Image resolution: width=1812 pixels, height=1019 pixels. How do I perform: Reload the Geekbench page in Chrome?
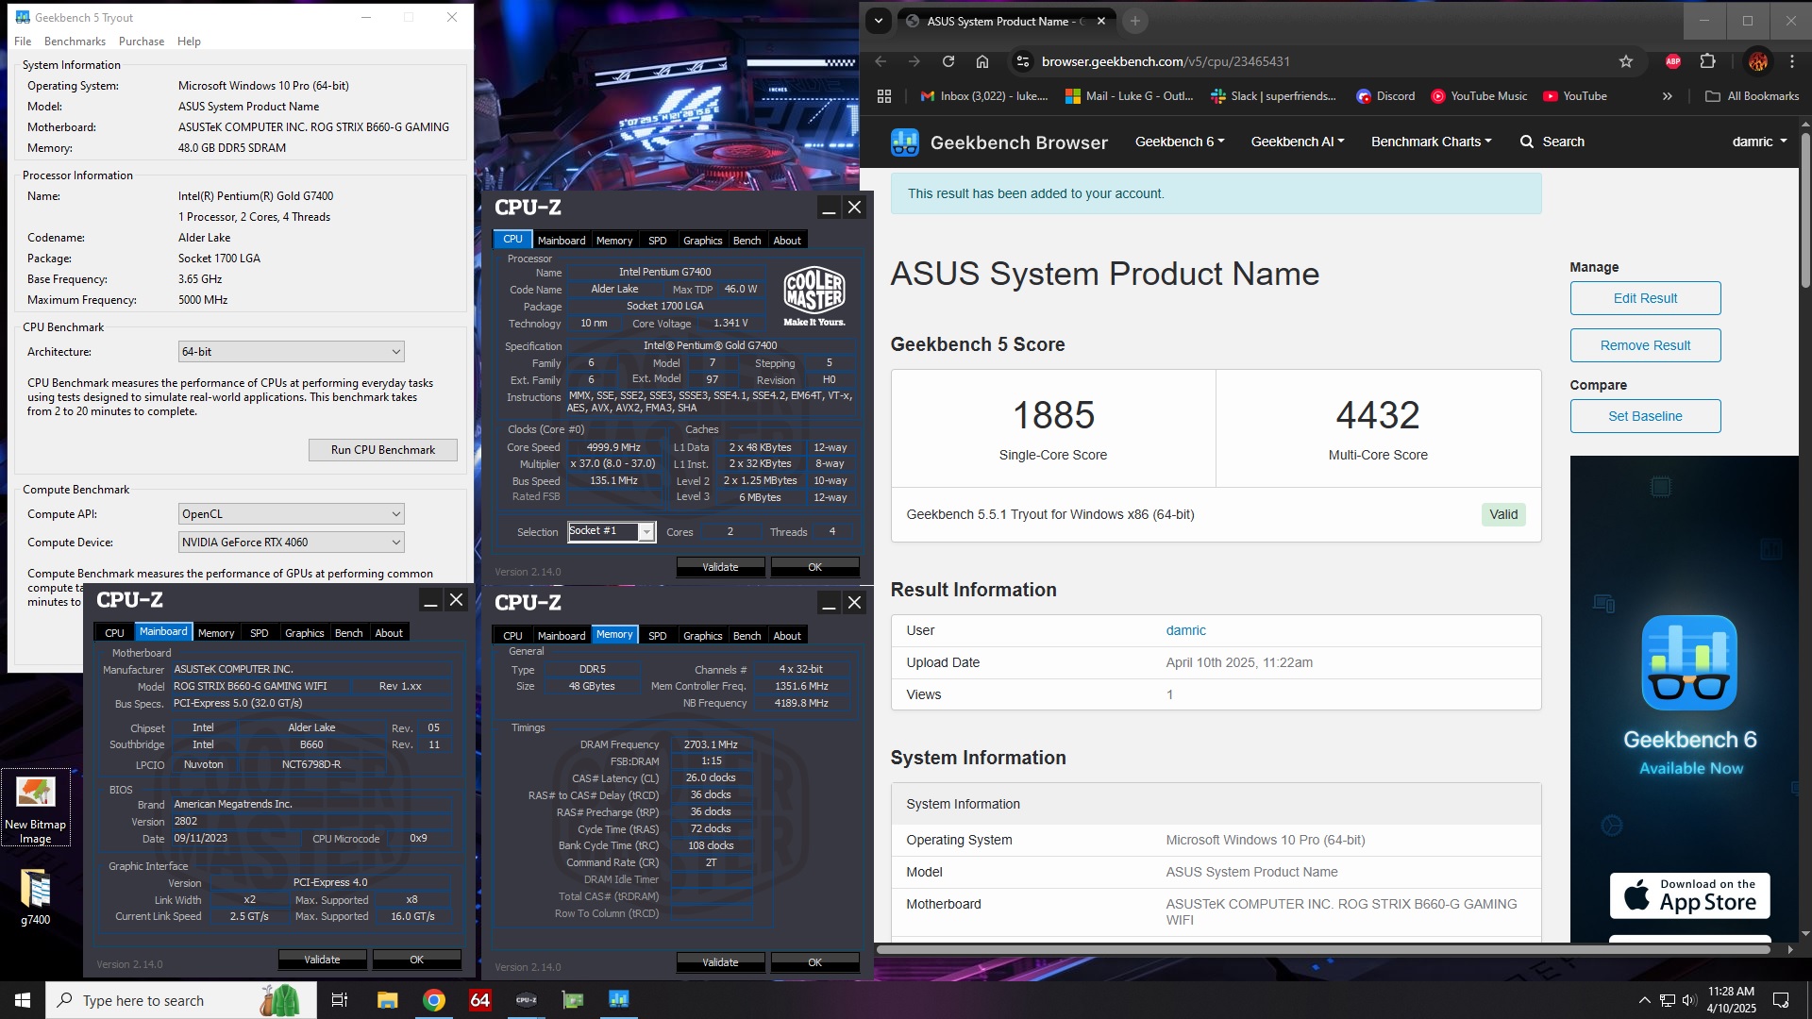[x=948, y=61]
